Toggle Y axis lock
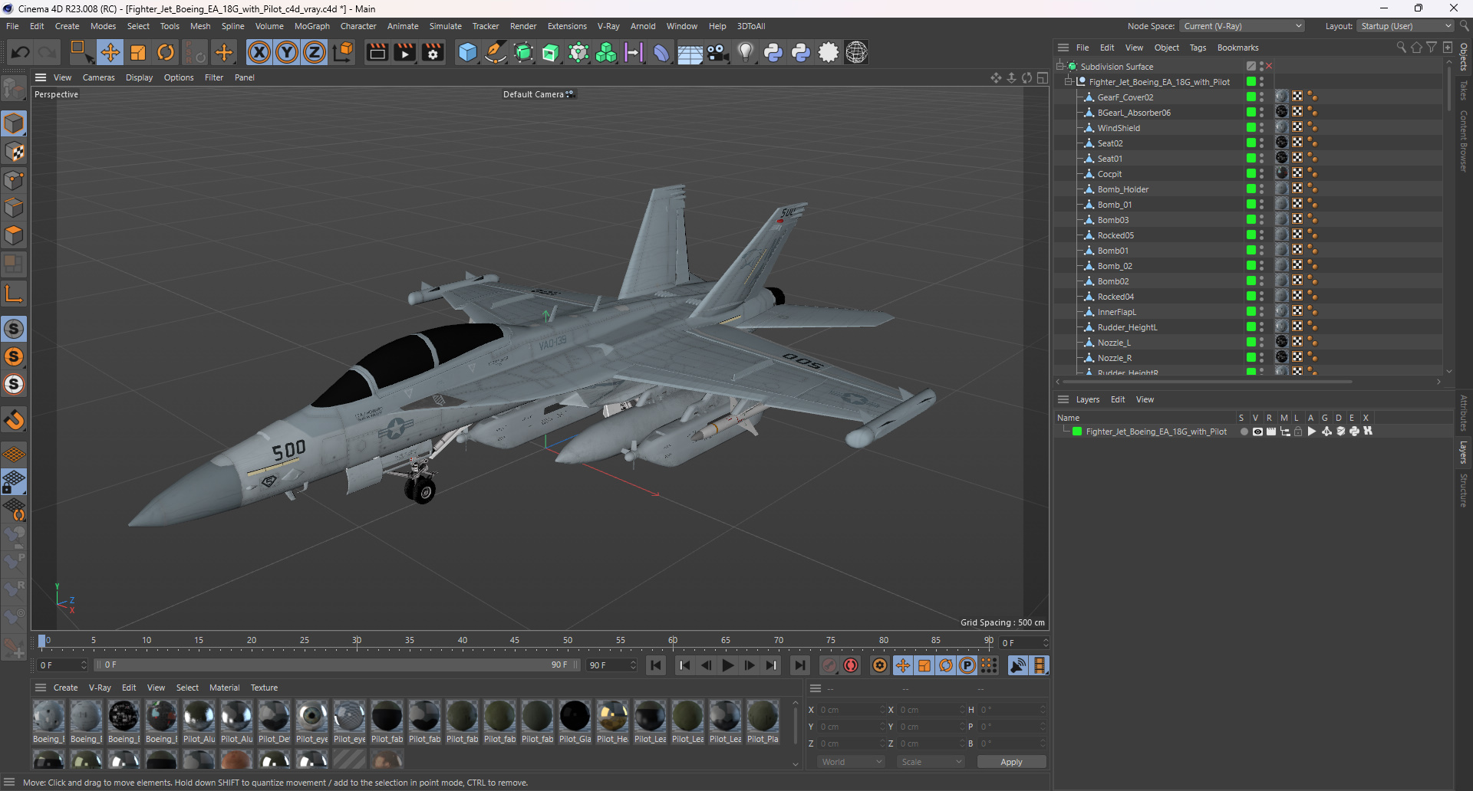Viewport: 1473px width, 791px height. pyautogui.click(x=287, y=52)
